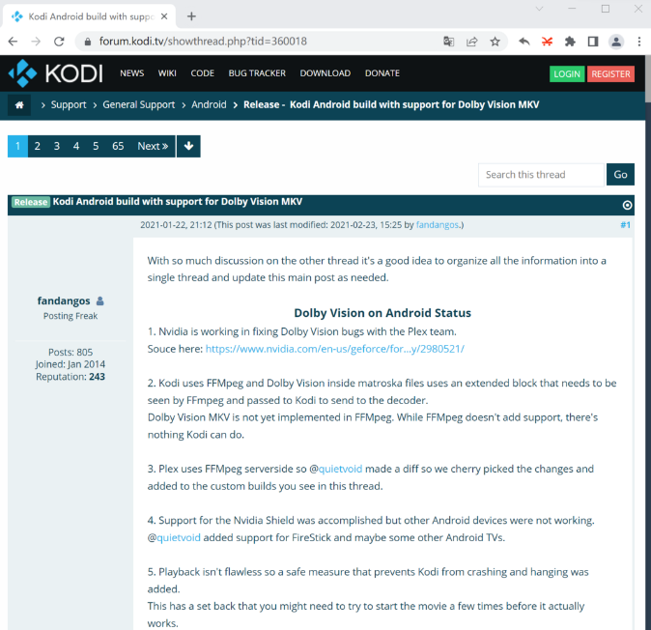
Task: Select page 1 in pagination
Action: [17, 146]
